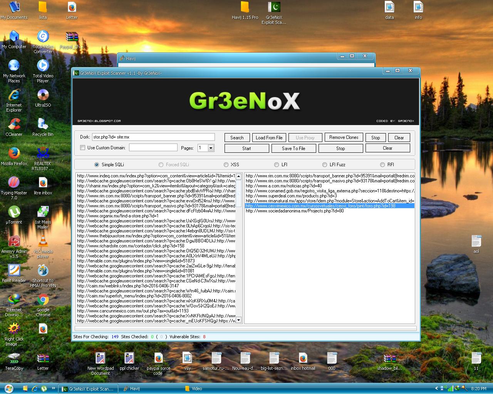Click the system clock showing 8:20 PM

(x=478, y=389)
